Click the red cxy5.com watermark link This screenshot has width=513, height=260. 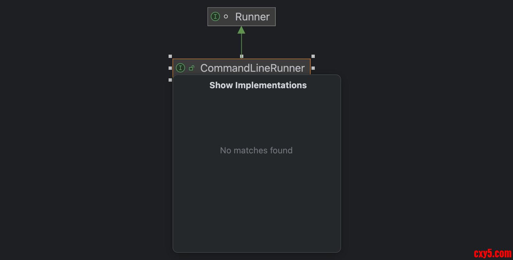(x=493, y=253)
